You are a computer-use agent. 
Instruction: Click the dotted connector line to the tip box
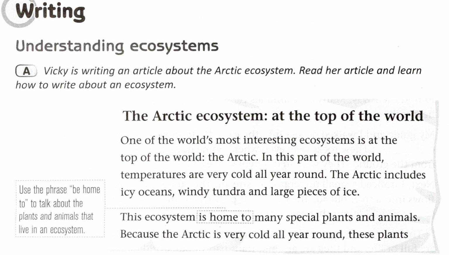point(165,208)
